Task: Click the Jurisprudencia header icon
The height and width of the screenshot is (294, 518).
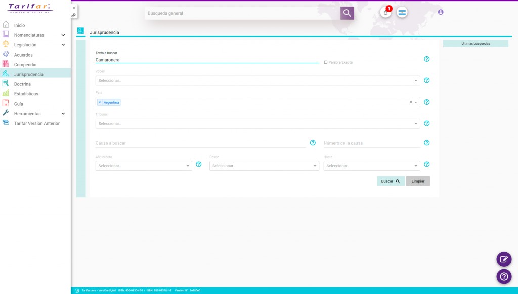Action: click(x=80, y=31)
